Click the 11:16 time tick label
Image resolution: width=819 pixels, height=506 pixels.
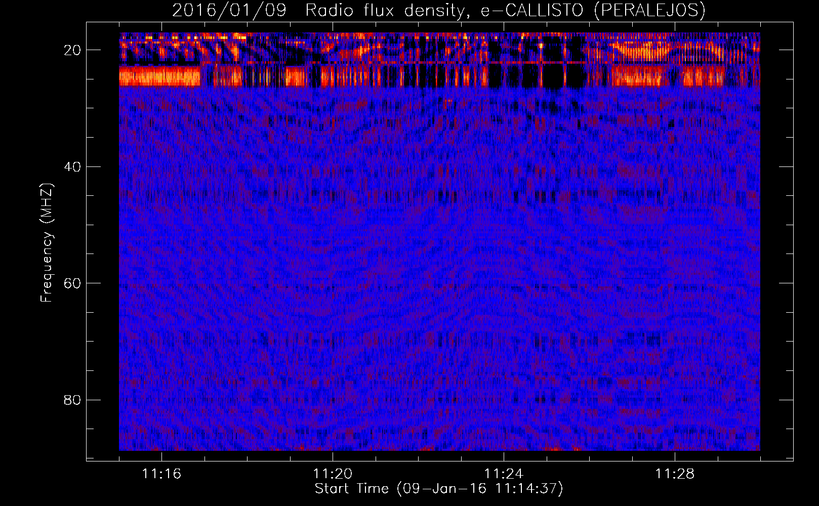[161, 474]
